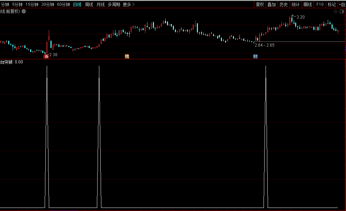
Task: Switch to the 5分钟 period
Action: tap(17, 4)
